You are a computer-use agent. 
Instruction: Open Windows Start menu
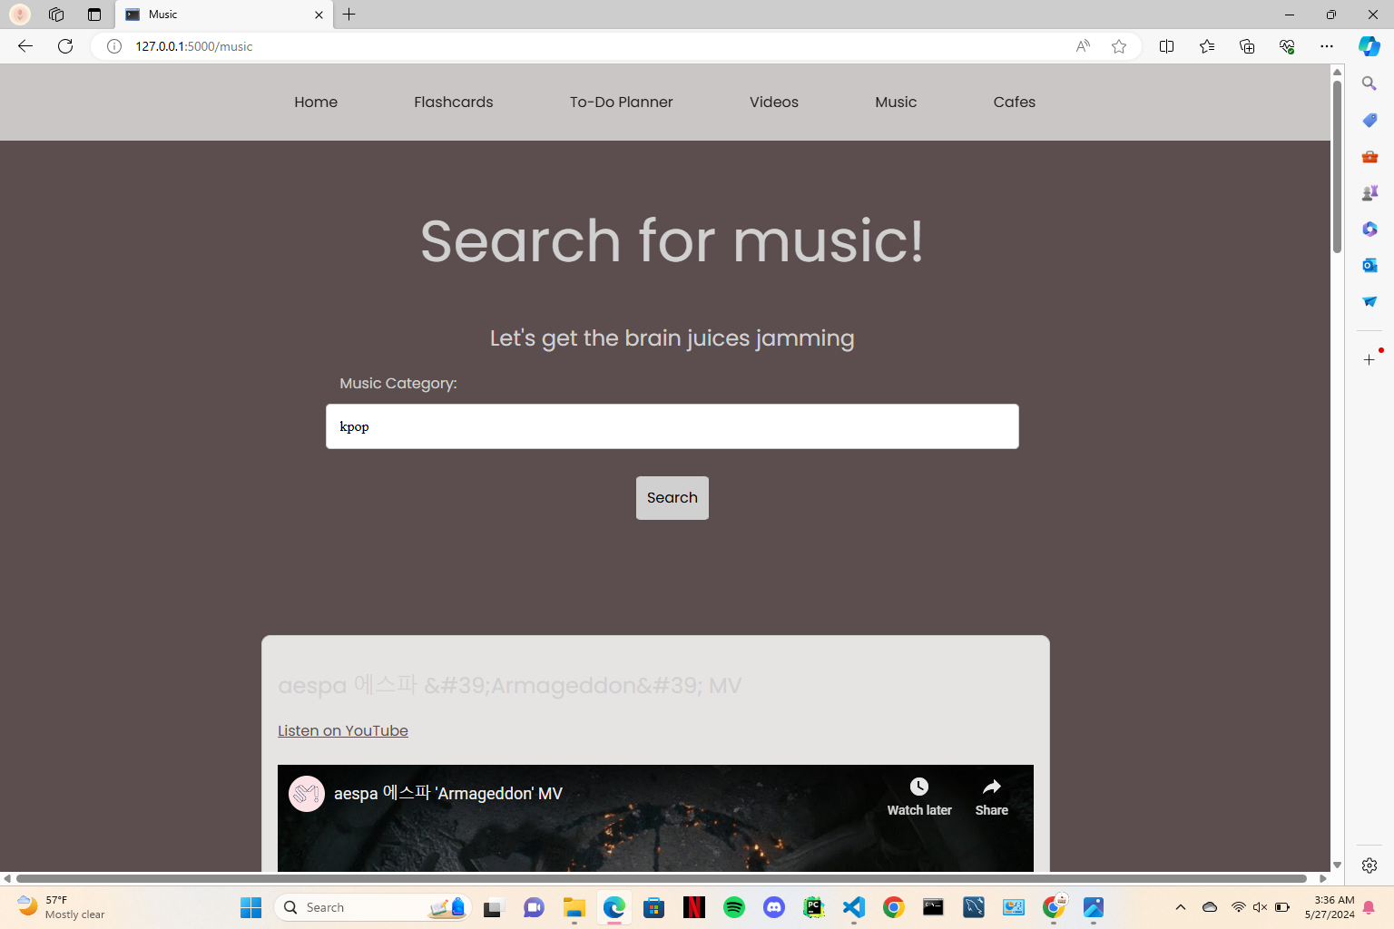[x=251, y=907]
